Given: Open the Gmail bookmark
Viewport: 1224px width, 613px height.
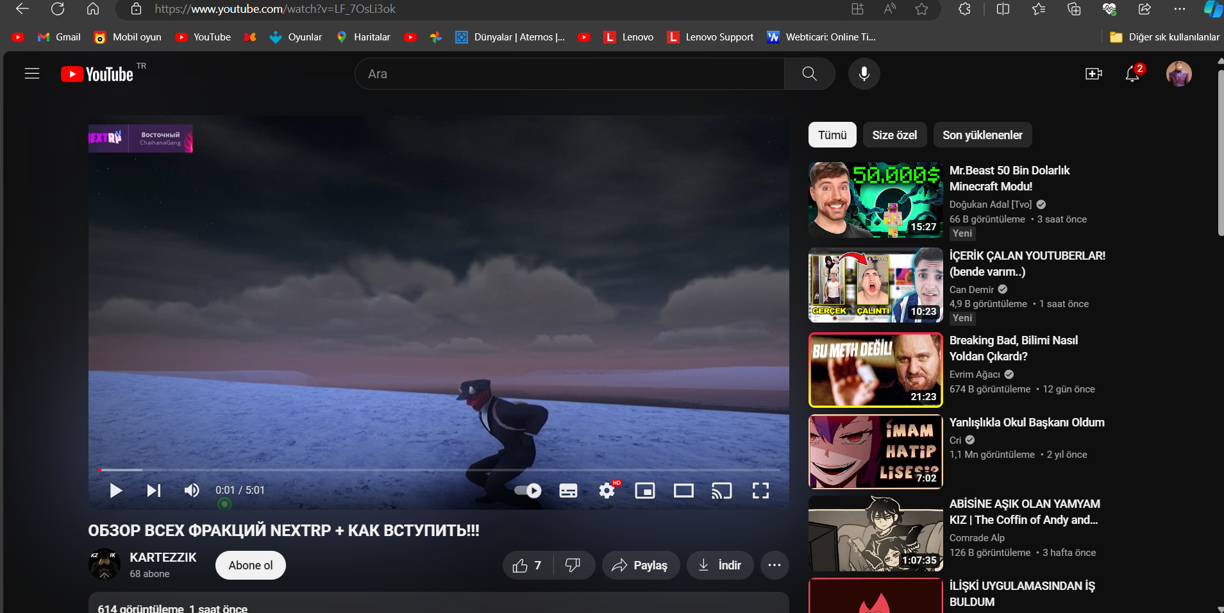Looking at the screenshot, I should (59, 37).
